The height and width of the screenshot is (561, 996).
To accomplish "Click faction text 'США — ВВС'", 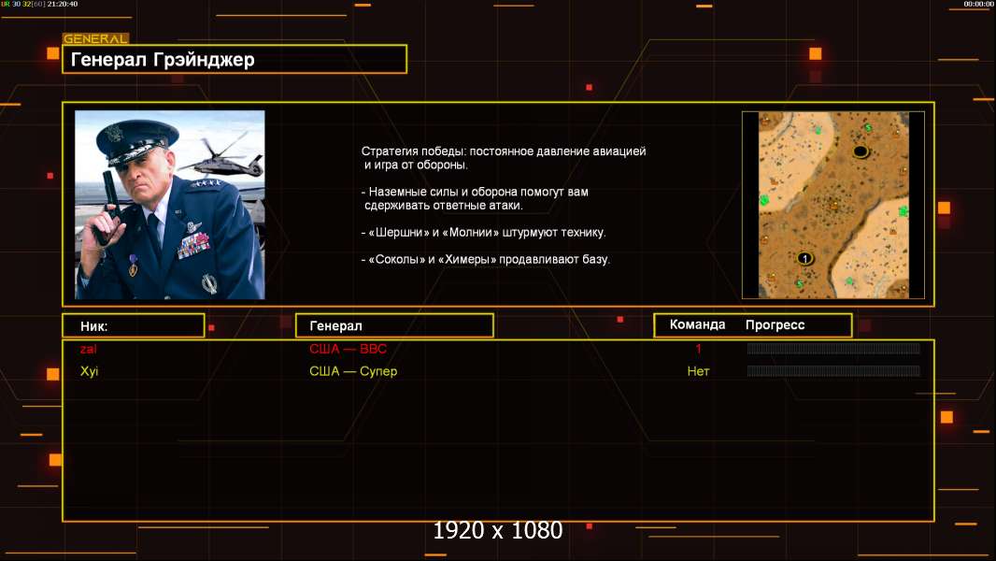I will [x=348, y=349].
